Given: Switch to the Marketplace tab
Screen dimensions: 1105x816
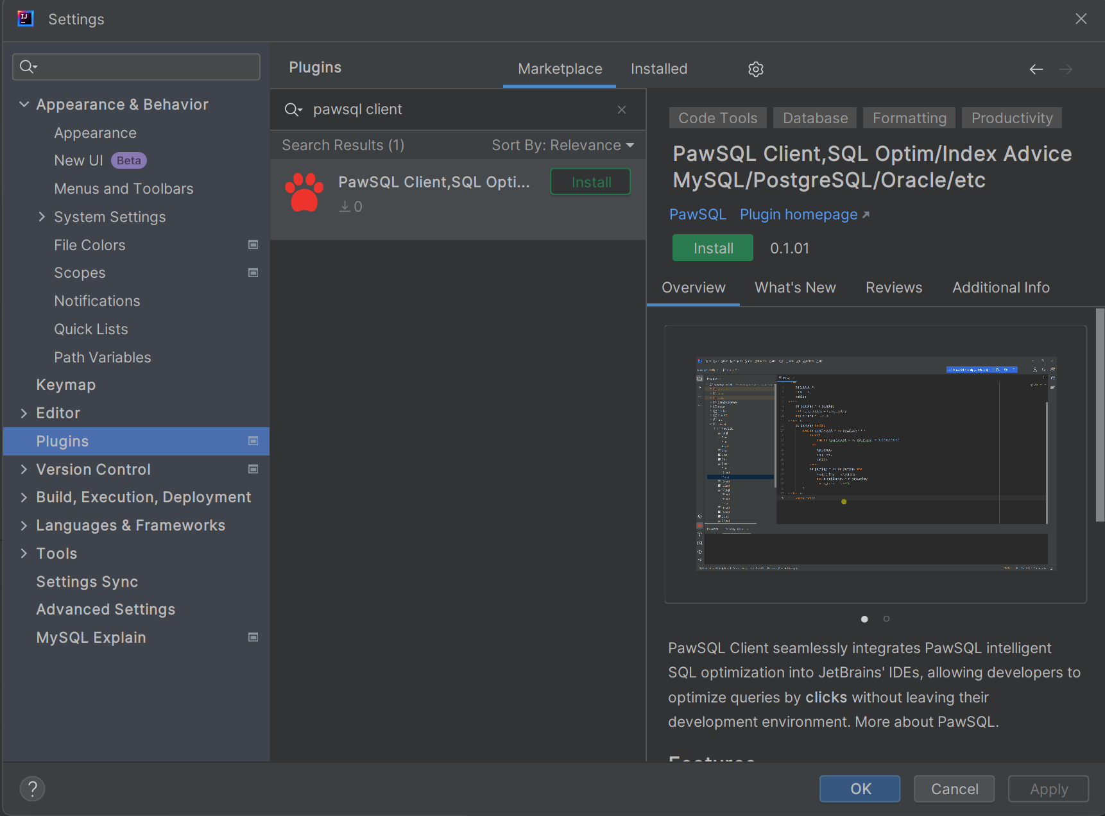Looking at the screenshot, I should click(560, 69).
